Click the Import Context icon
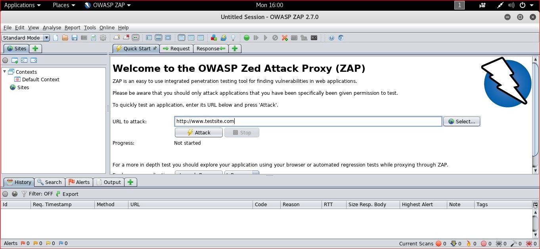Viewport: 540px width, 249px height. (24, 60)
